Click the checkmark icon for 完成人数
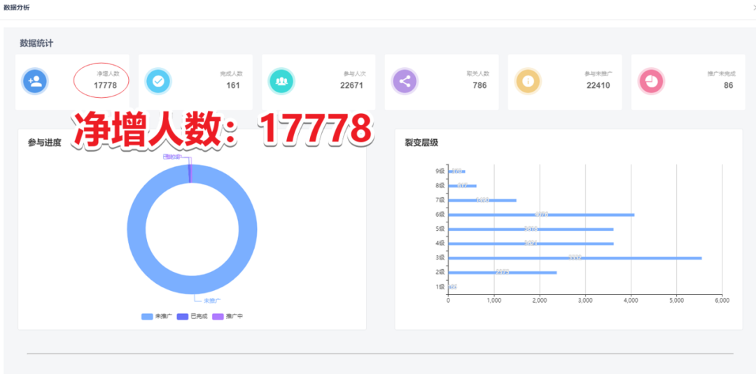This screenshot has width=756, height=374. (158, 81)
